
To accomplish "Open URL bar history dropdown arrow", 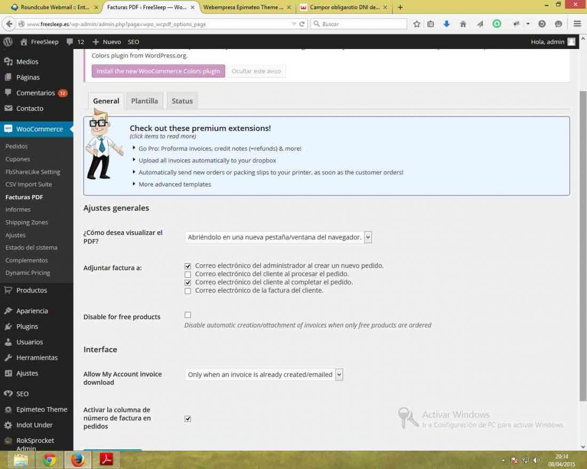I will [293, 24].
